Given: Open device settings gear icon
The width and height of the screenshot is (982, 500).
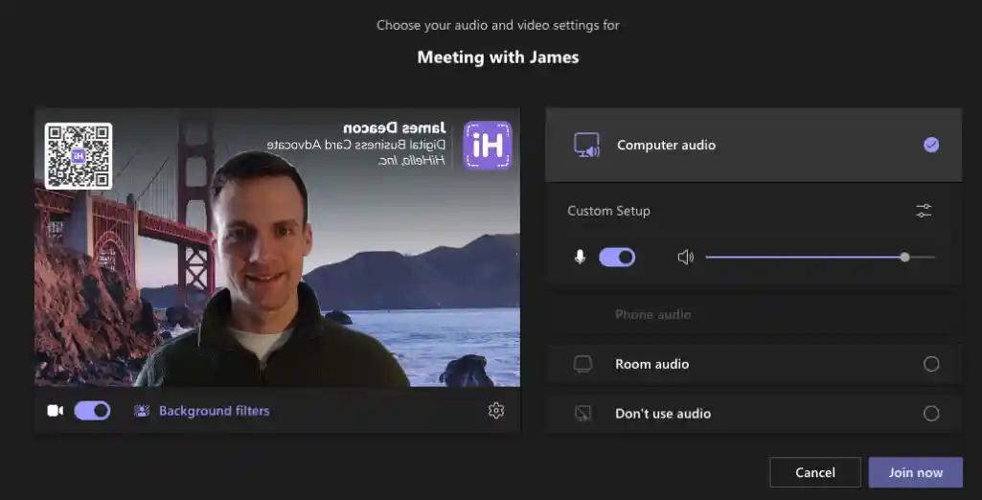Looking at the screenshot, I should tap(496, 411).
